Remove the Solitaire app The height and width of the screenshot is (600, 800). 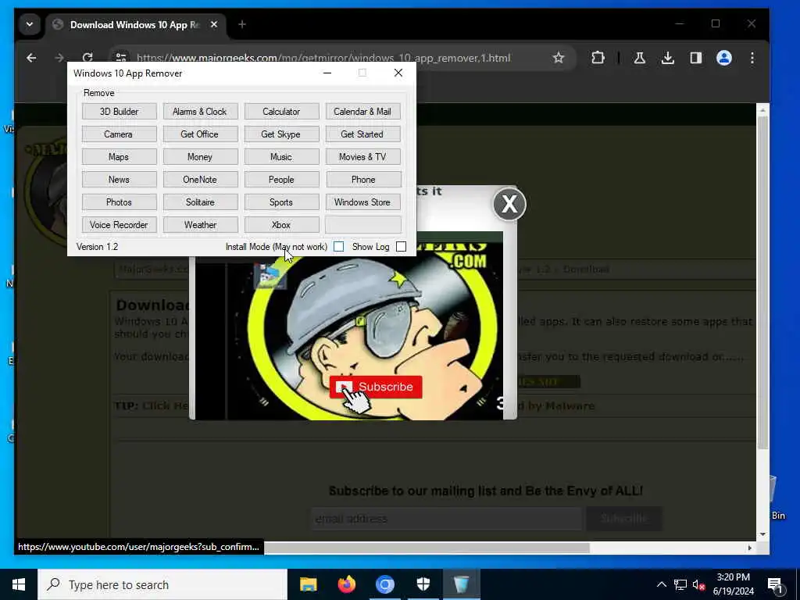(x=200, y=202)
